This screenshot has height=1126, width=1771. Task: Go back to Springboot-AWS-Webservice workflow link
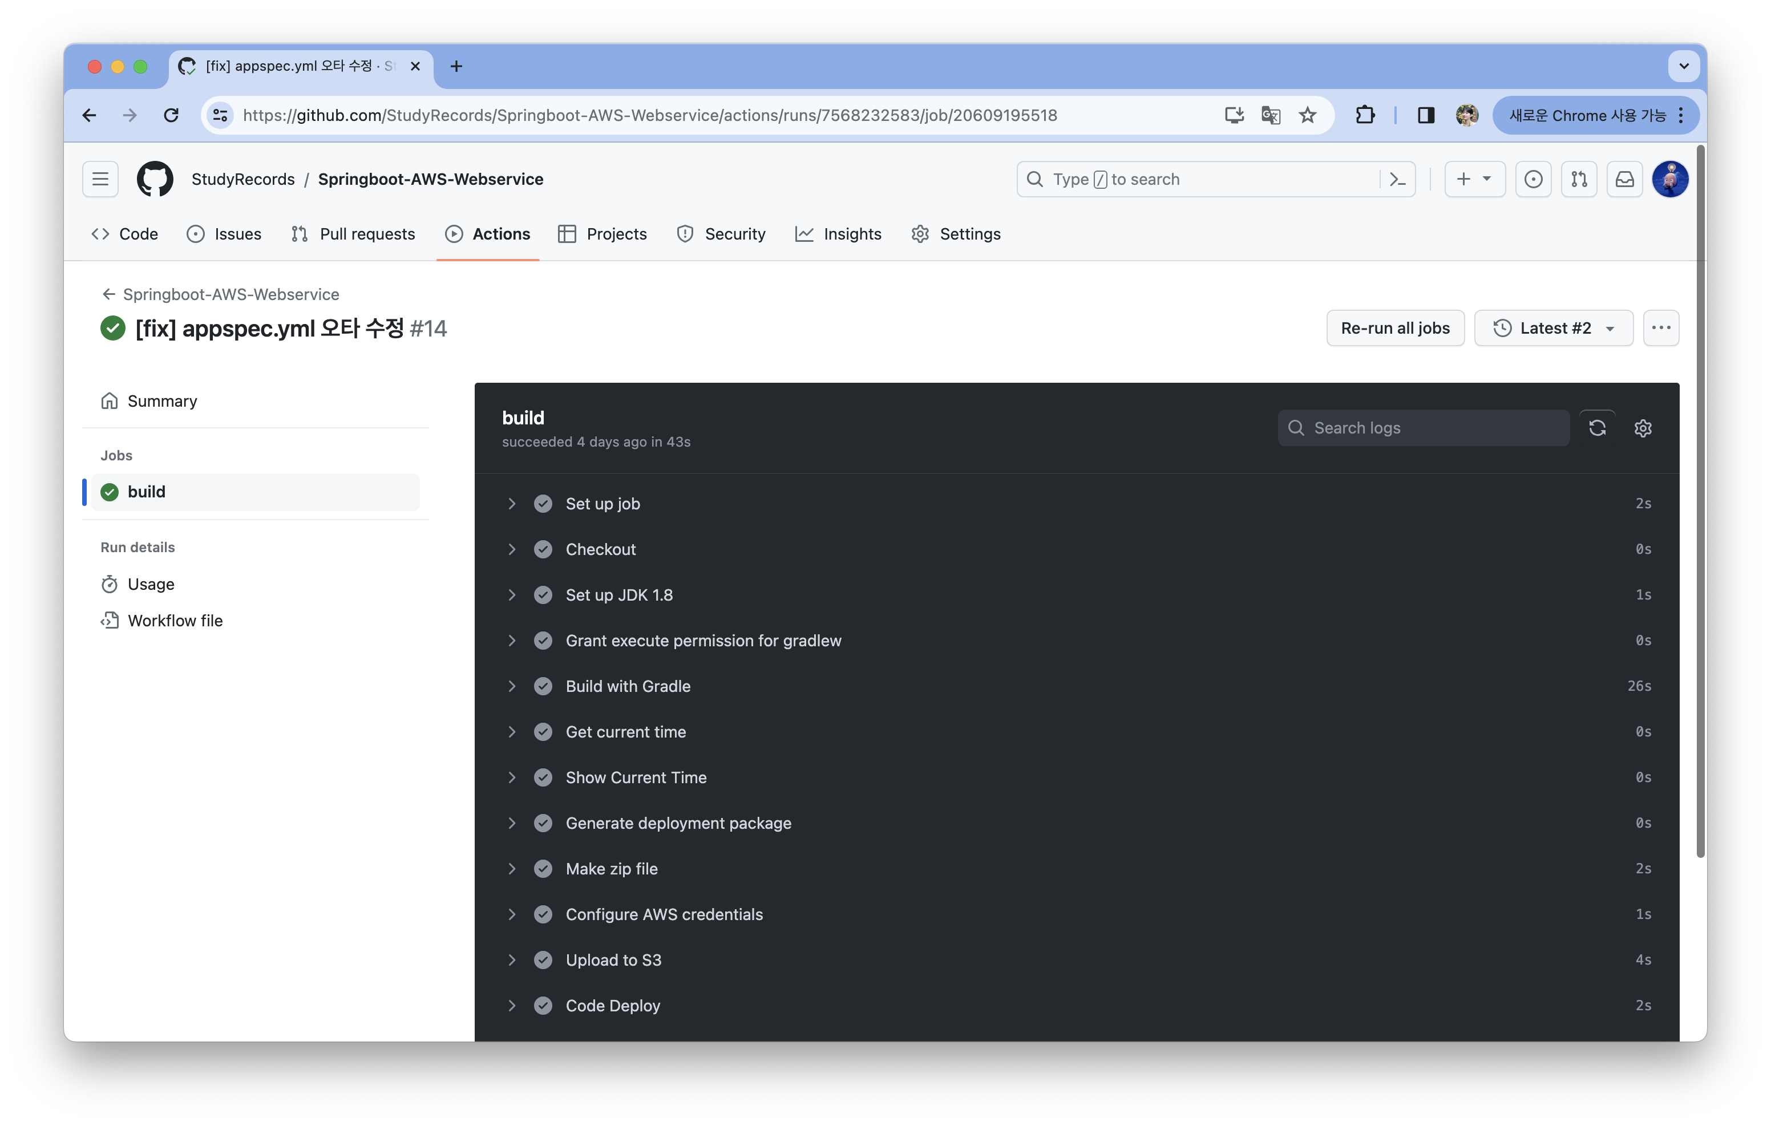coord(220,294)
